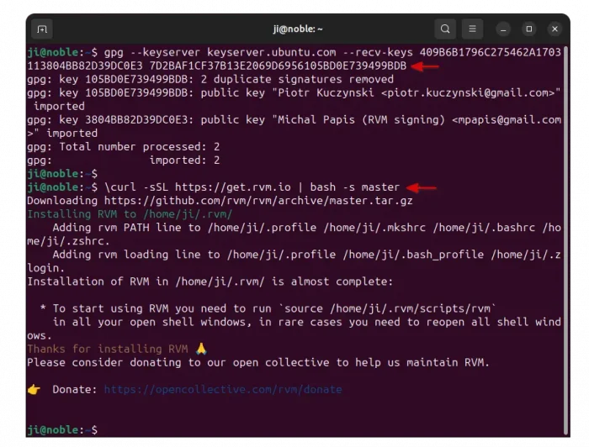Screen dimensions: 589x447
Task: Click the search magnifier icon
Action: click(445, 29)
